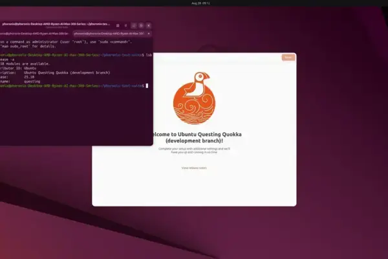Open the terminal tab overview grid icon
388x259 pixels.
[x=118, y=25]
